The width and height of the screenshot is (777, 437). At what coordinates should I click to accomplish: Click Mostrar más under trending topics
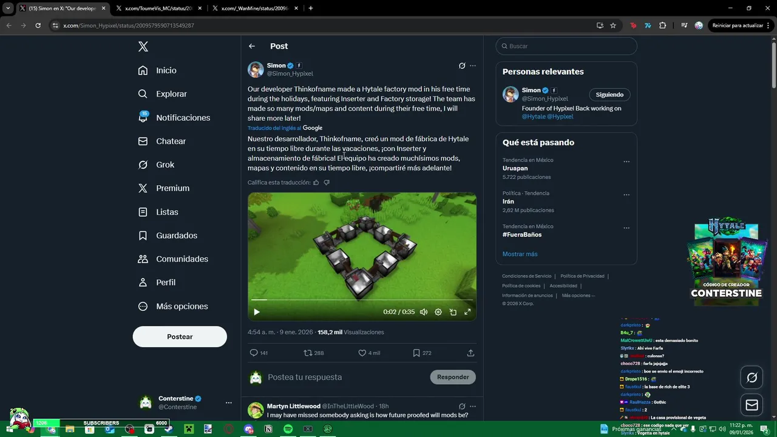[x=520, y=254]
